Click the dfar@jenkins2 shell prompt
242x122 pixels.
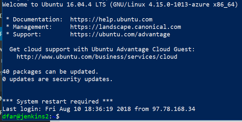click(x=31, y=116)
